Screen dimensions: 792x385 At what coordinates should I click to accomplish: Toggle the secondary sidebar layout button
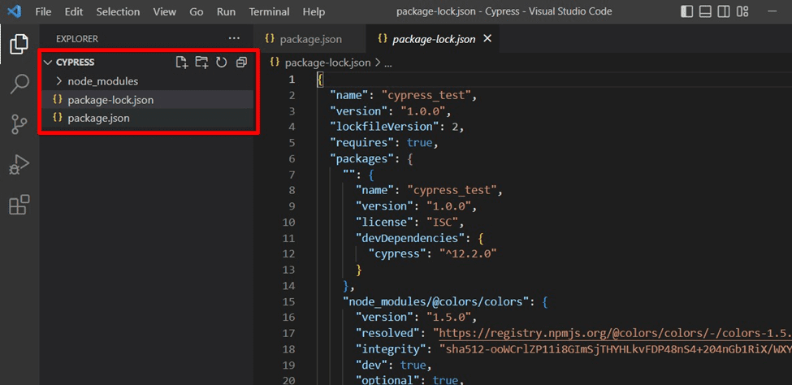725,12
